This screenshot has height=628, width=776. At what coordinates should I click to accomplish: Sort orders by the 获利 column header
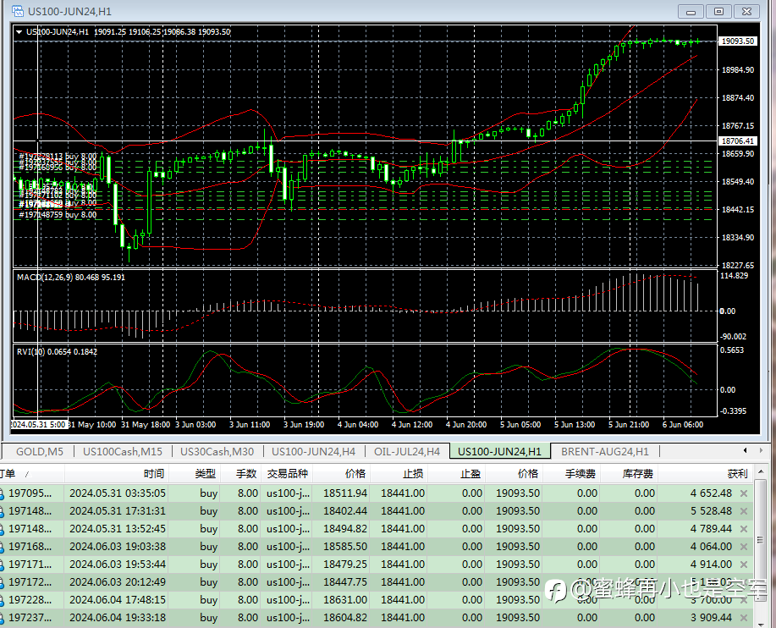pyautogui.click(x=737, y=474)
